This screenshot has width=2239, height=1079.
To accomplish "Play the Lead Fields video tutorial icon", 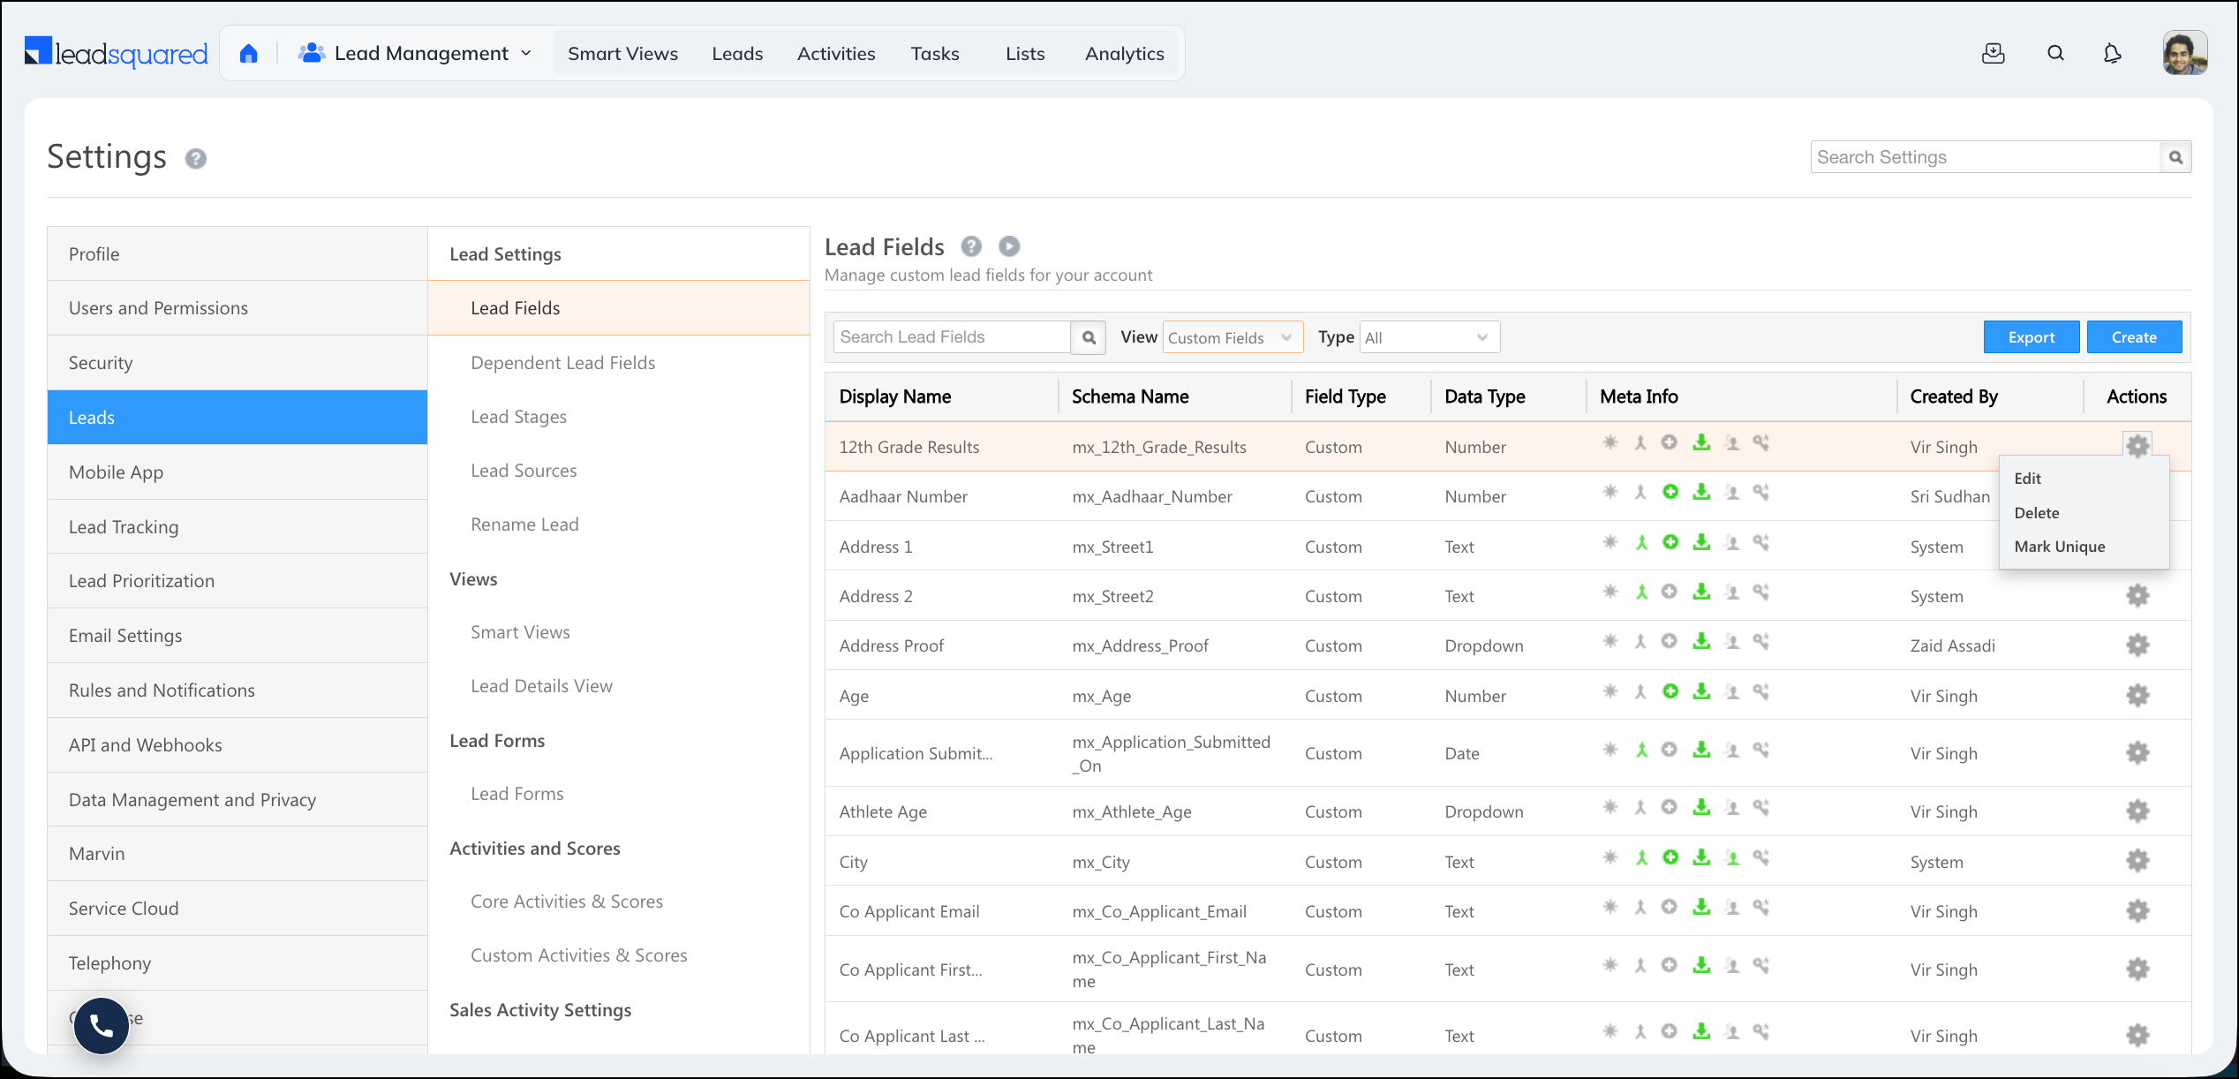I will tap(1009, 246).
